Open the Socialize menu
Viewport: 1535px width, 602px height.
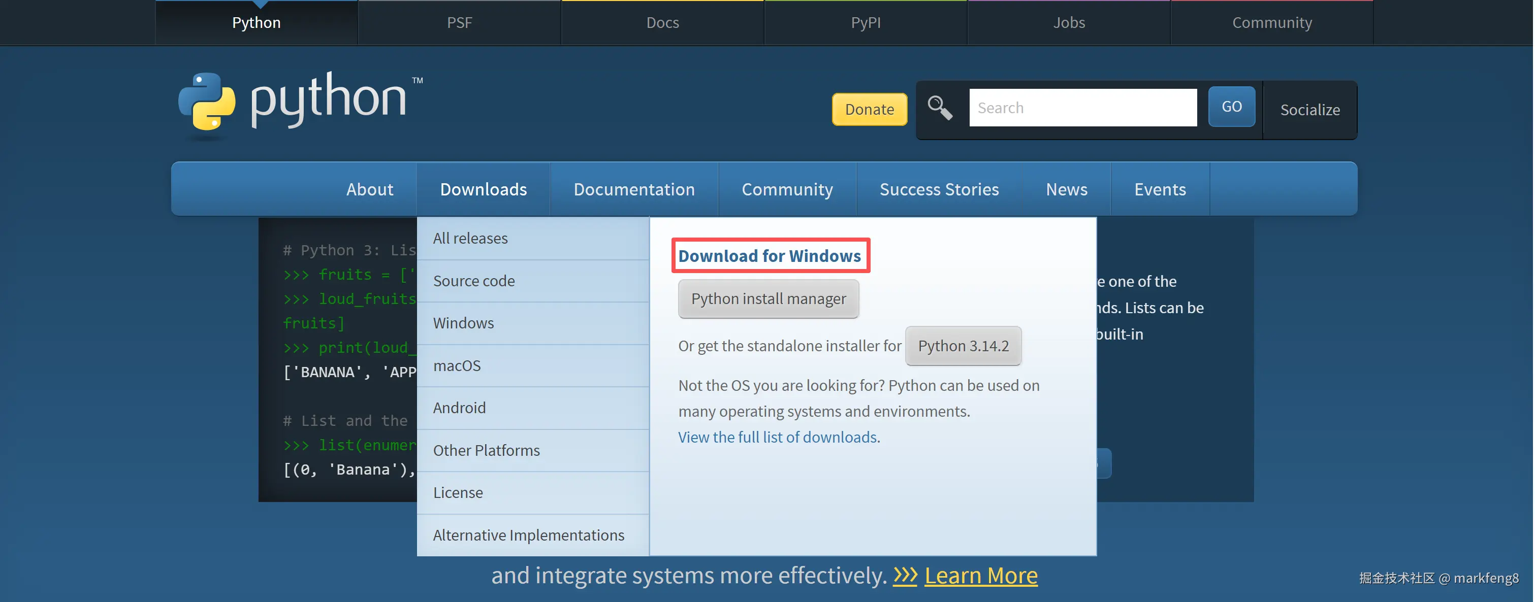(1309, 110)
